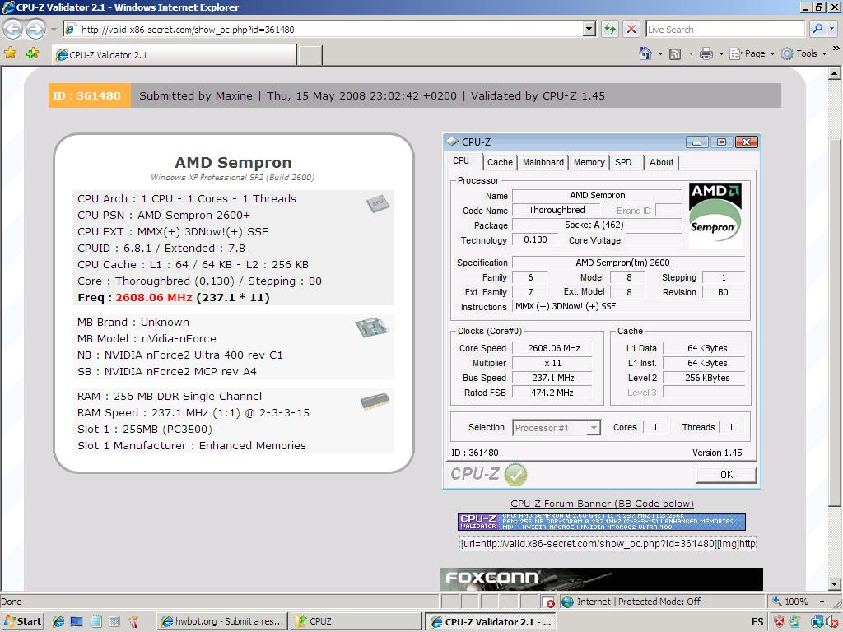The width and height of the screenshot is (843, 632).
Task: Expand the zoom level dropdown arrow
Action: pos(822,602)
